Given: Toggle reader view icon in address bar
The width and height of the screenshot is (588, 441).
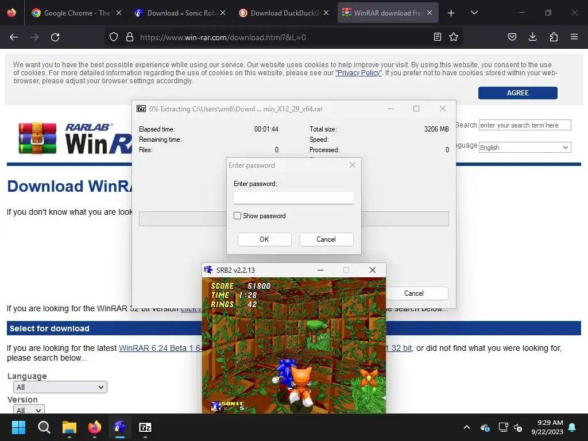Looking at the screenshot, I should pos(437,37).
